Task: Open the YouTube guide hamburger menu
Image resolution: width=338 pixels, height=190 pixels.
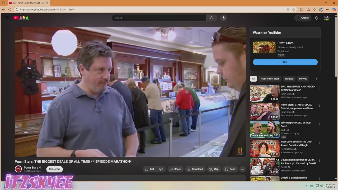Action: pyautogui.click(x=7, y=18)
